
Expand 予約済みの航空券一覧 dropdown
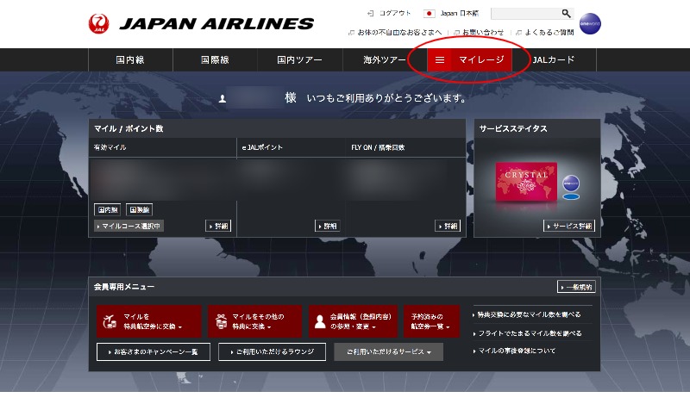431,321
